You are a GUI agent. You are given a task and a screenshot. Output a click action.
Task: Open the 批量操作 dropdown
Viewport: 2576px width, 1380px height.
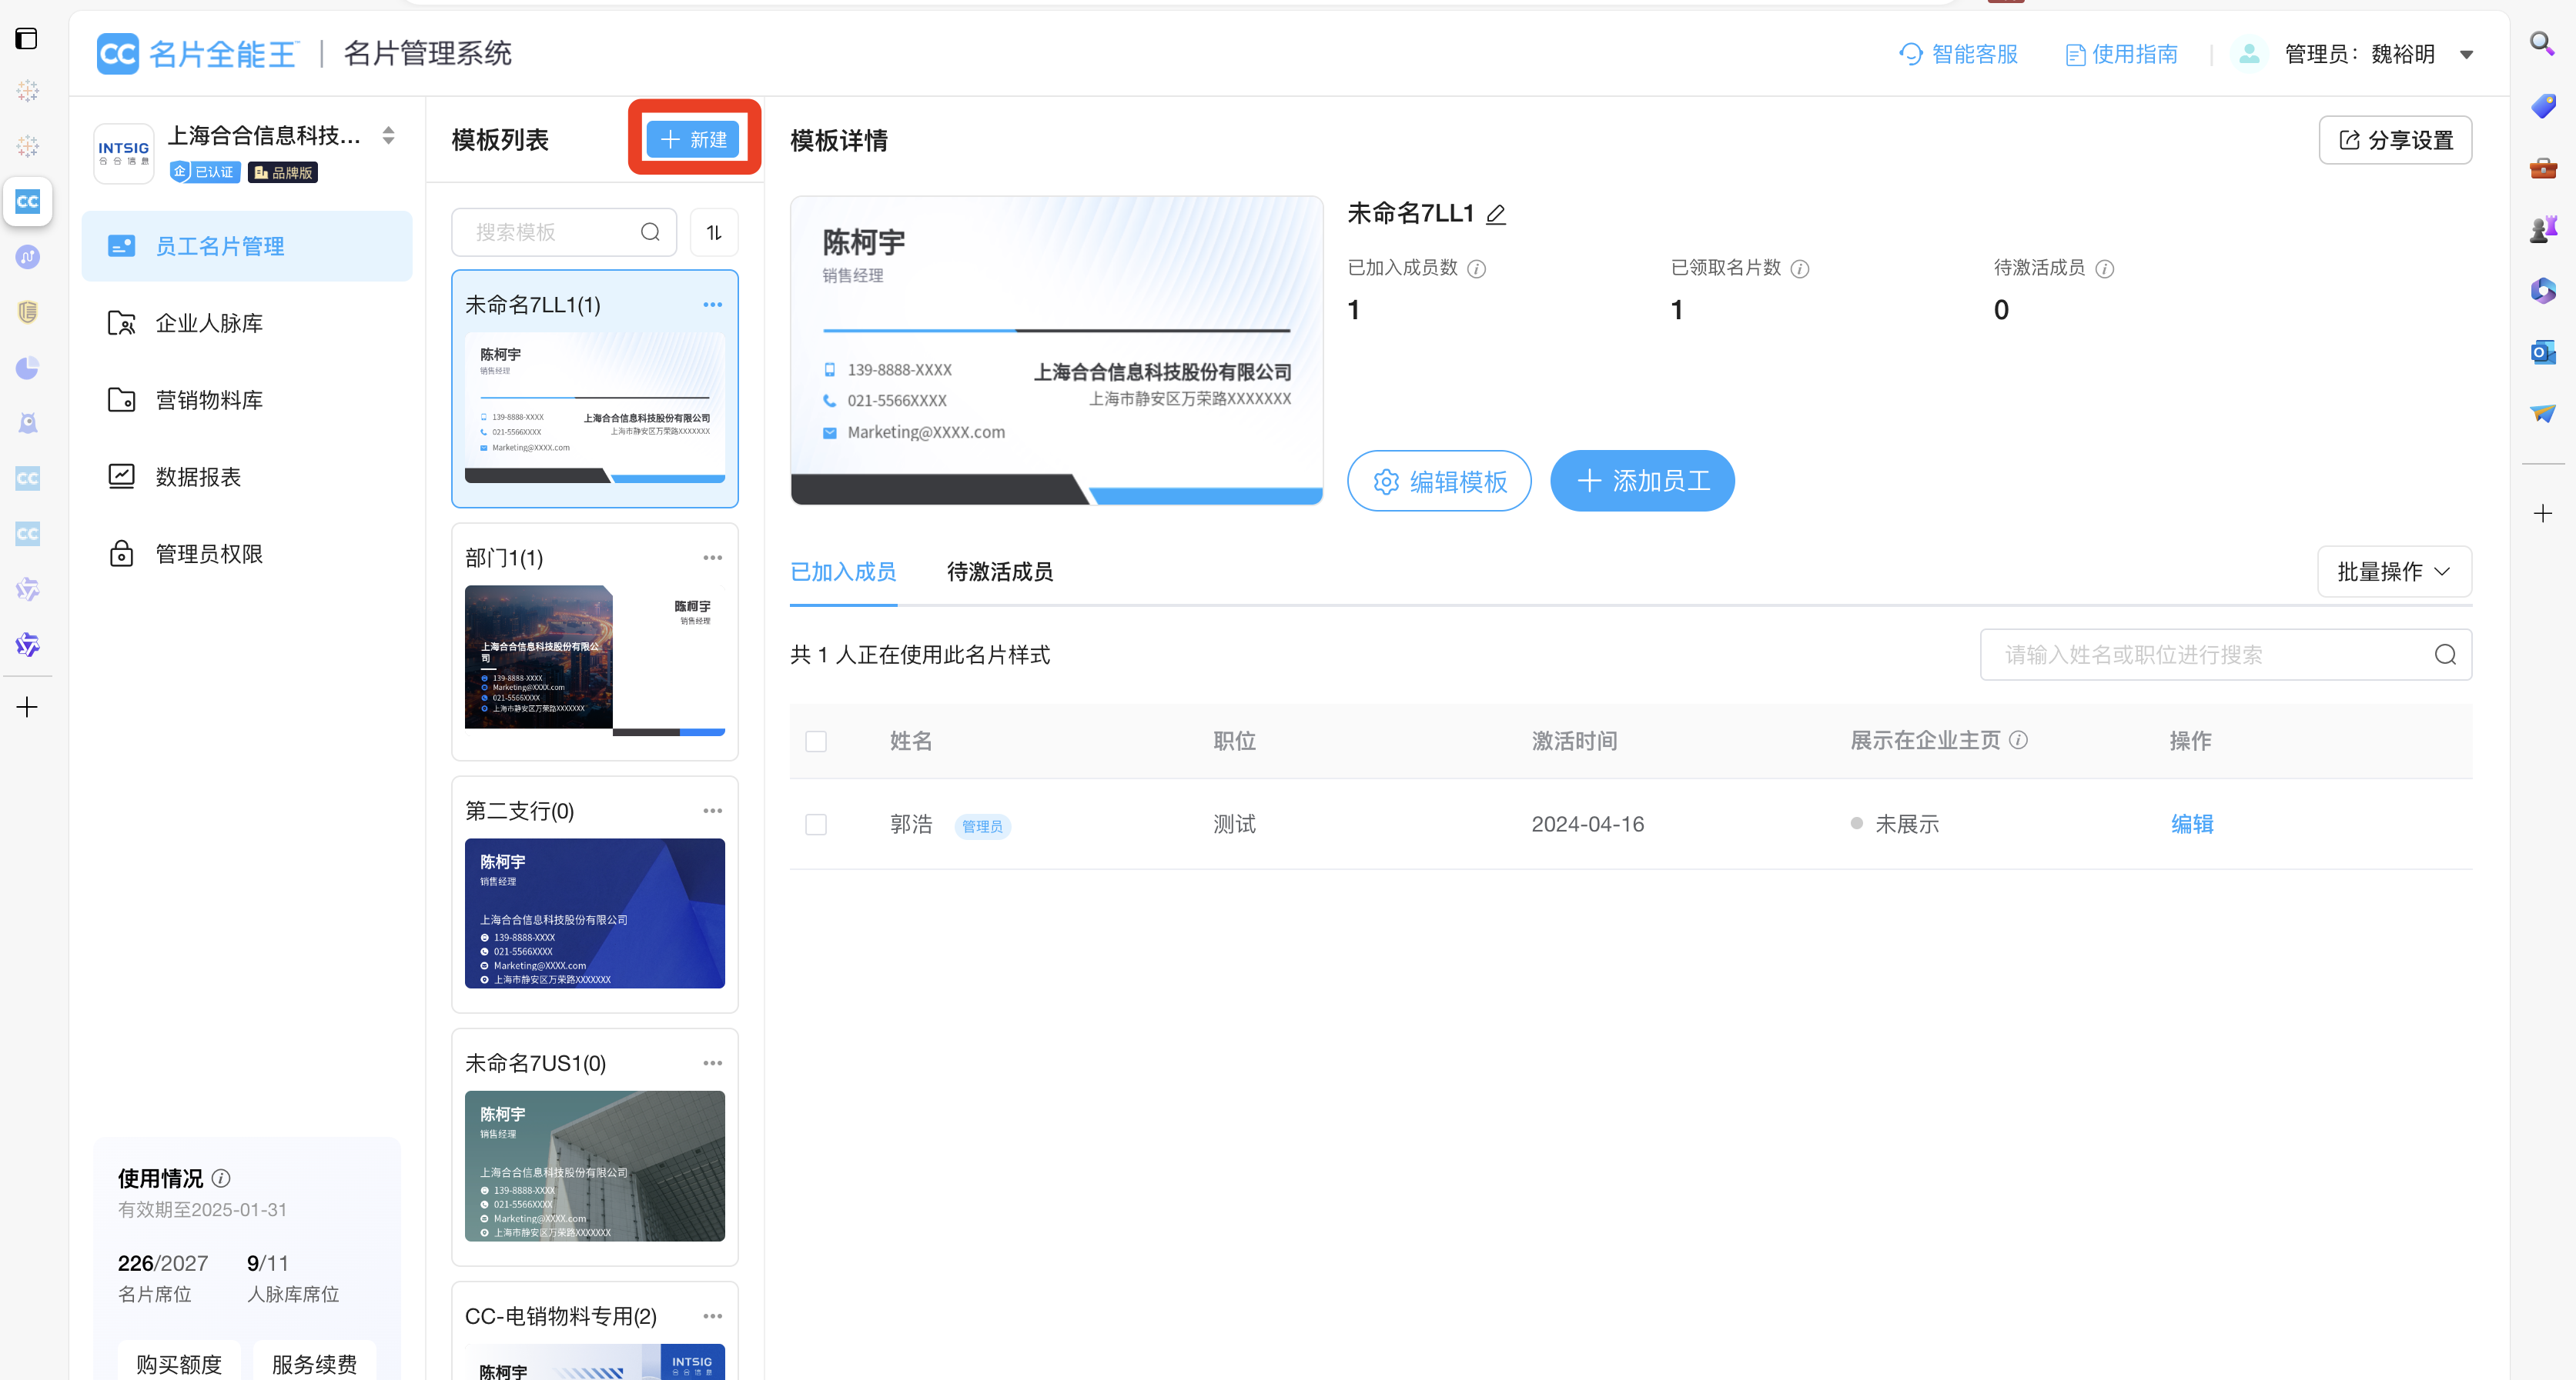click(2395, 572)
